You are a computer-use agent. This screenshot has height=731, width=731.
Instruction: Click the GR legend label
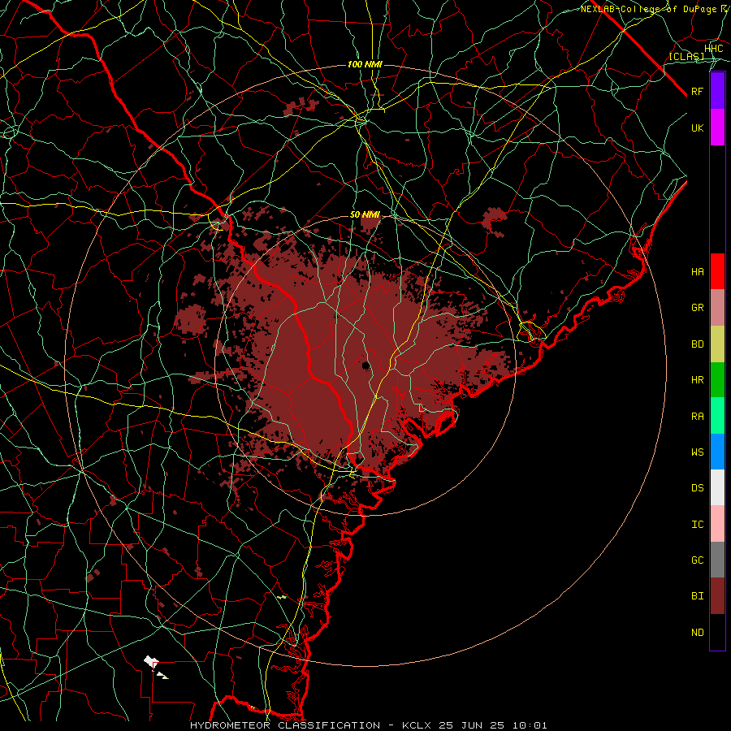coord(698,308)
